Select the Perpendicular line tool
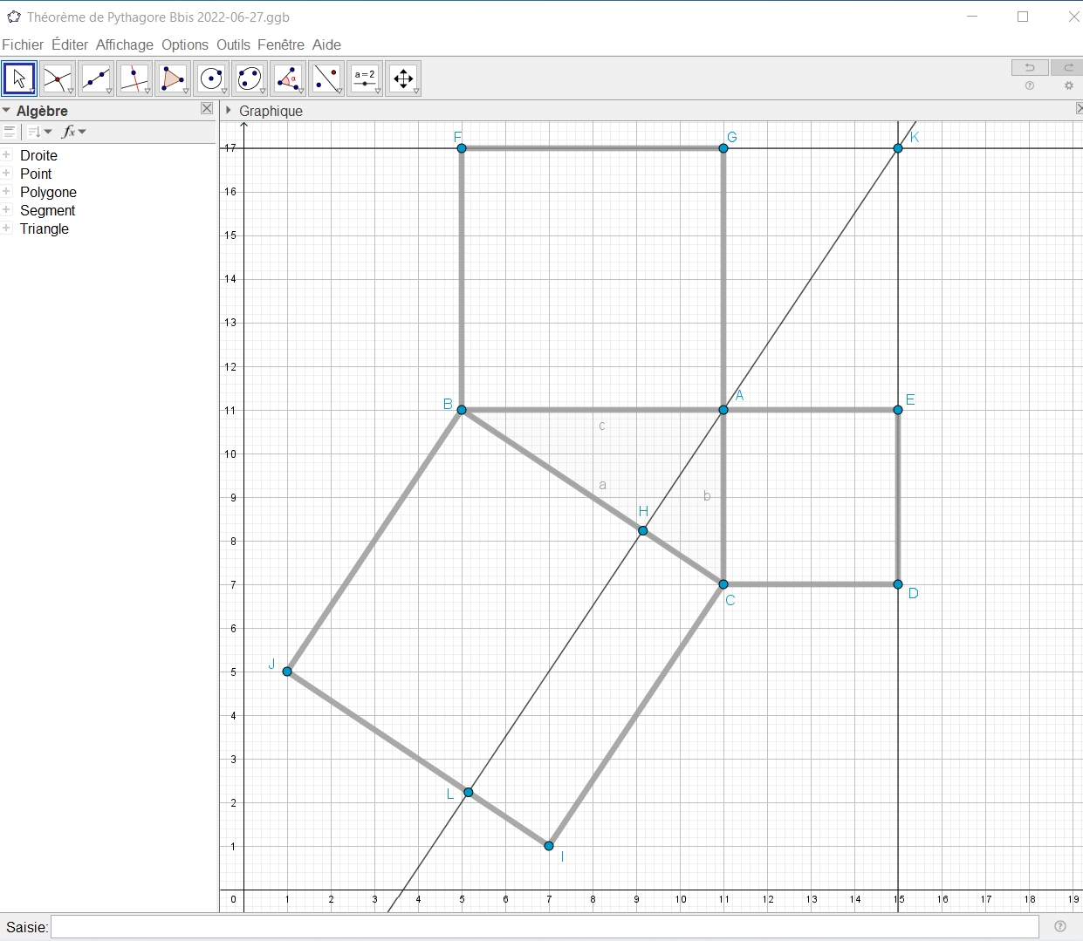 click(134, 78)
